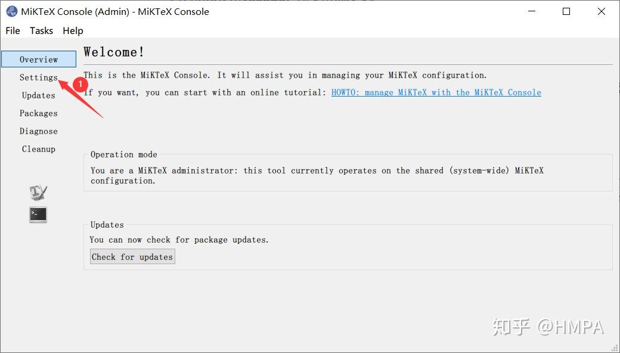Maximize the MiKTeX Console window
620x353 pixels.
click(x=566, y=11)
